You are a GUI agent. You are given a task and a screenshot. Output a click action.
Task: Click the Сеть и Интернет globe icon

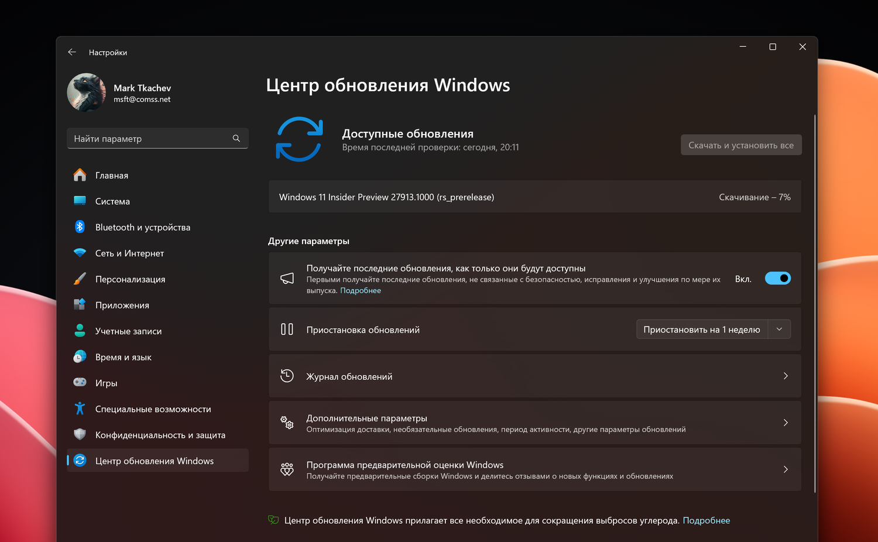coord(80,253)
